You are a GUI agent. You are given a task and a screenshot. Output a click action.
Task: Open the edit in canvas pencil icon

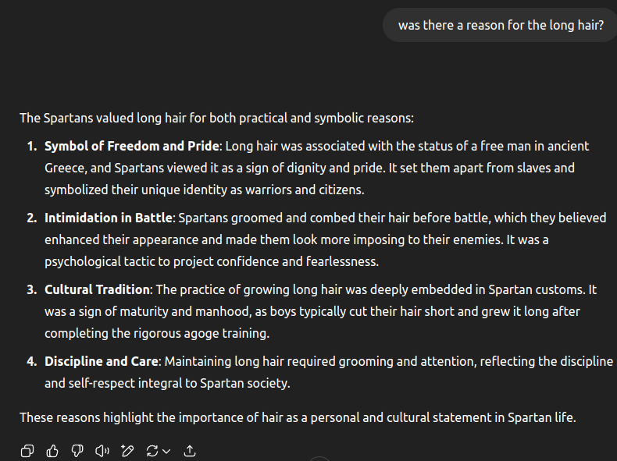click(x=127, y=451)
